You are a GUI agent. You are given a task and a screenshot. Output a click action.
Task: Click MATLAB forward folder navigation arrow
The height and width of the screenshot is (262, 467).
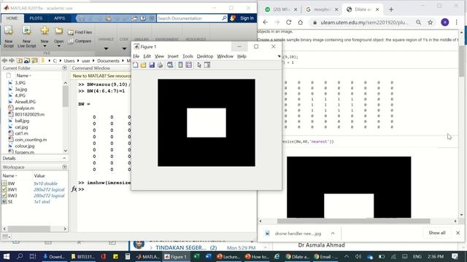pos(12,60)
